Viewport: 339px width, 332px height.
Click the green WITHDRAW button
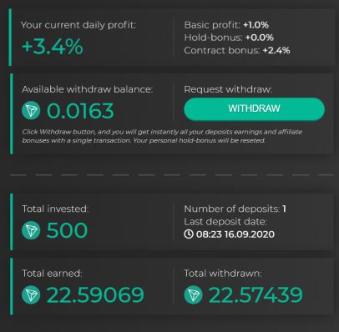(x=254, y=108)
